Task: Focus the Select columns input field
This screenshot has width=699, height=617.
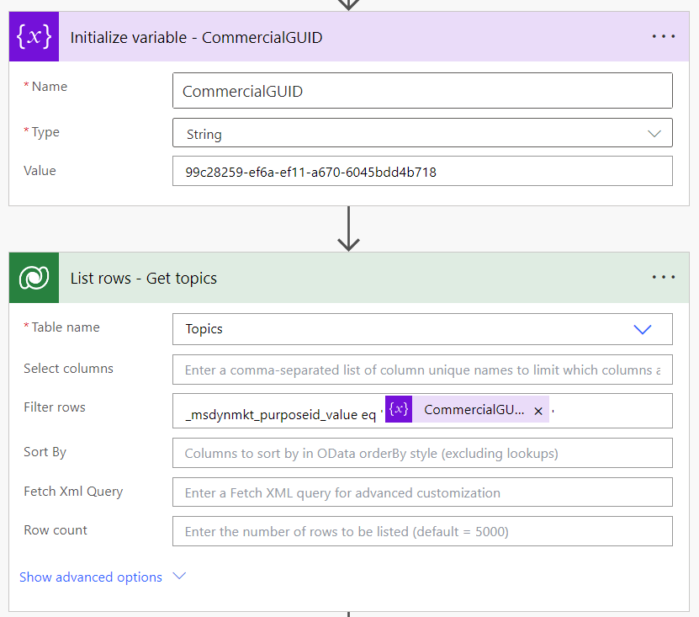Action: pos(421,370)
